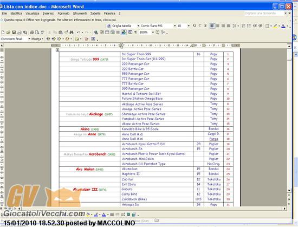The height and width of the screenshot is (227, 298).
Task: Click the binoculars Find icon
Action: (x=72, y=33)
